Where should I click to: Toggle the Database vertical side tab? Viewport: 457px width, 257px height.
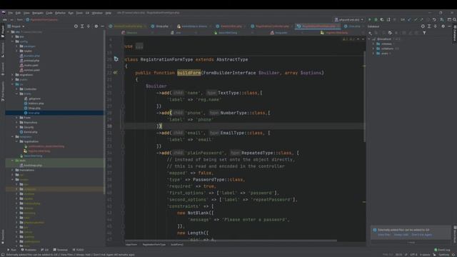click(454, 34)
